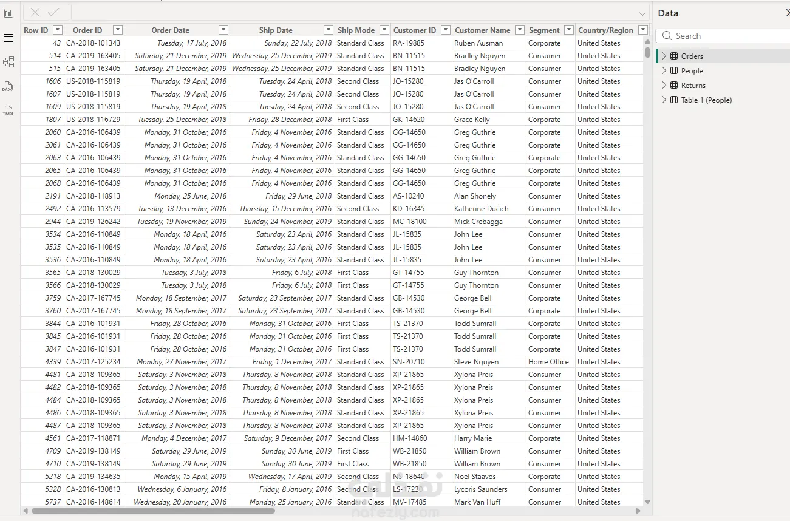Commit formula with checkmark icon
Viewport: 790px width, 521px height.
tap(53, 13)
